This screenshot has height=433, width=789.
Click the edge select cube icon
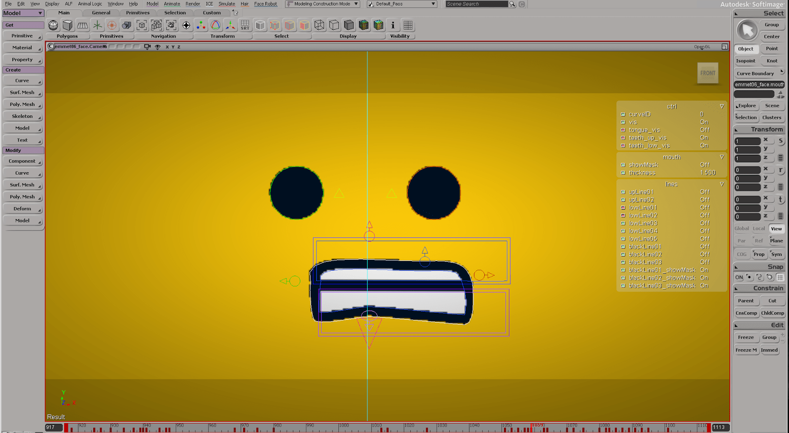coord(289,25)
